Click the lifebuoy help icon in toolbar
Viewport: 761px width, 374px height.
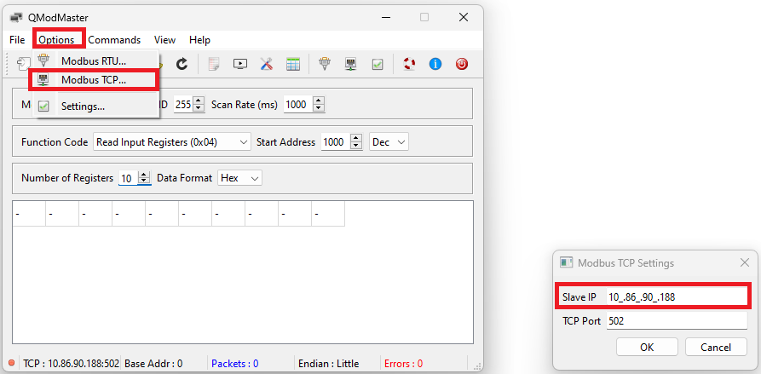(x=409, y=64)
